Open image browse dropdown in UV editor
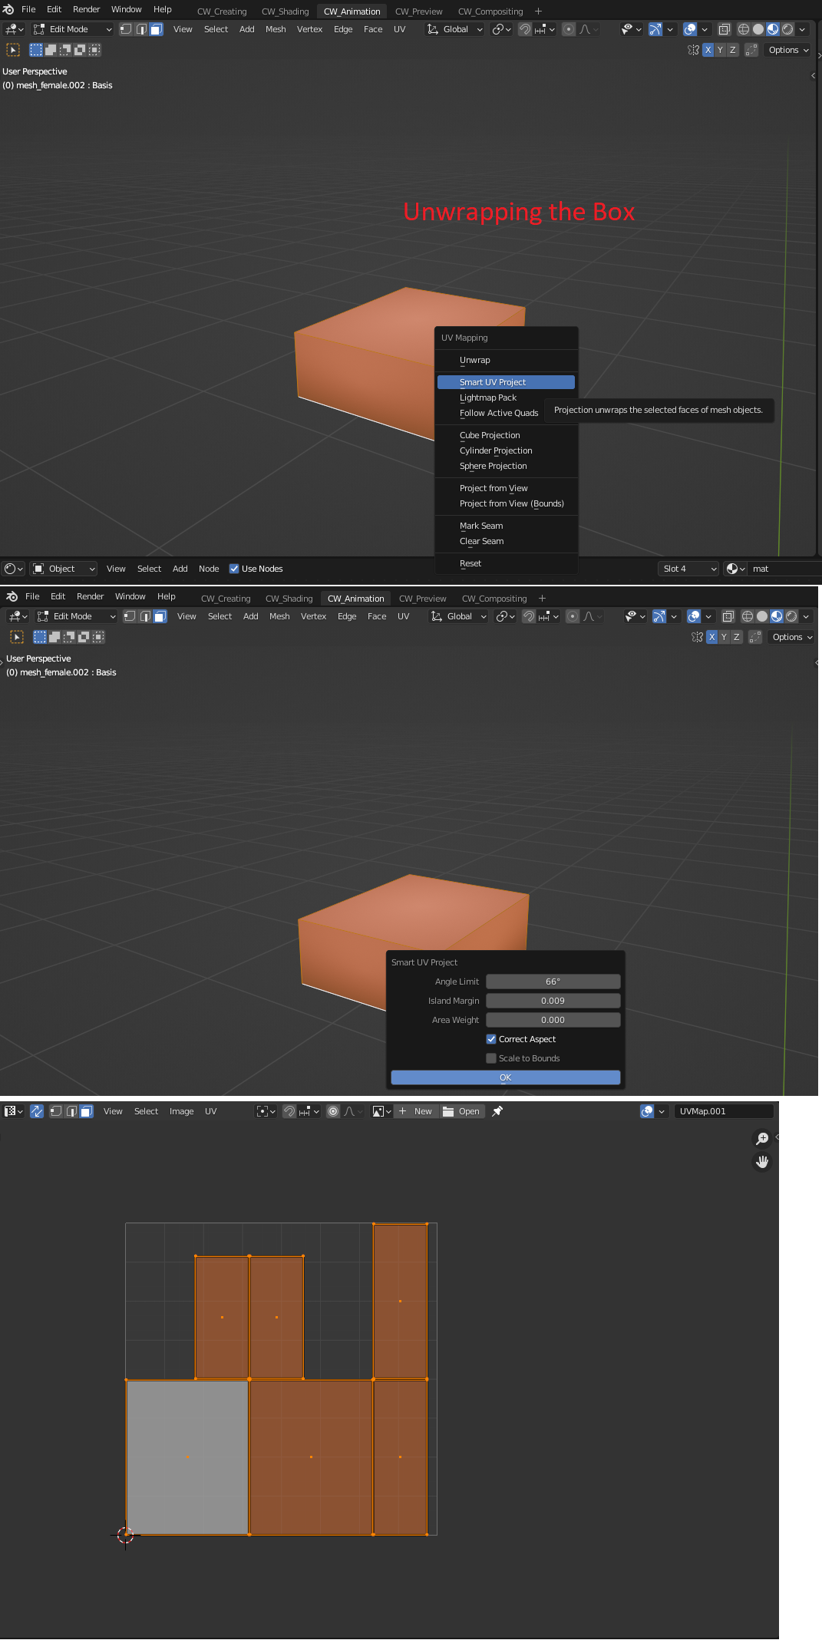The image size is (822, 1640). pyautogui.click(x=381, y=1111)
